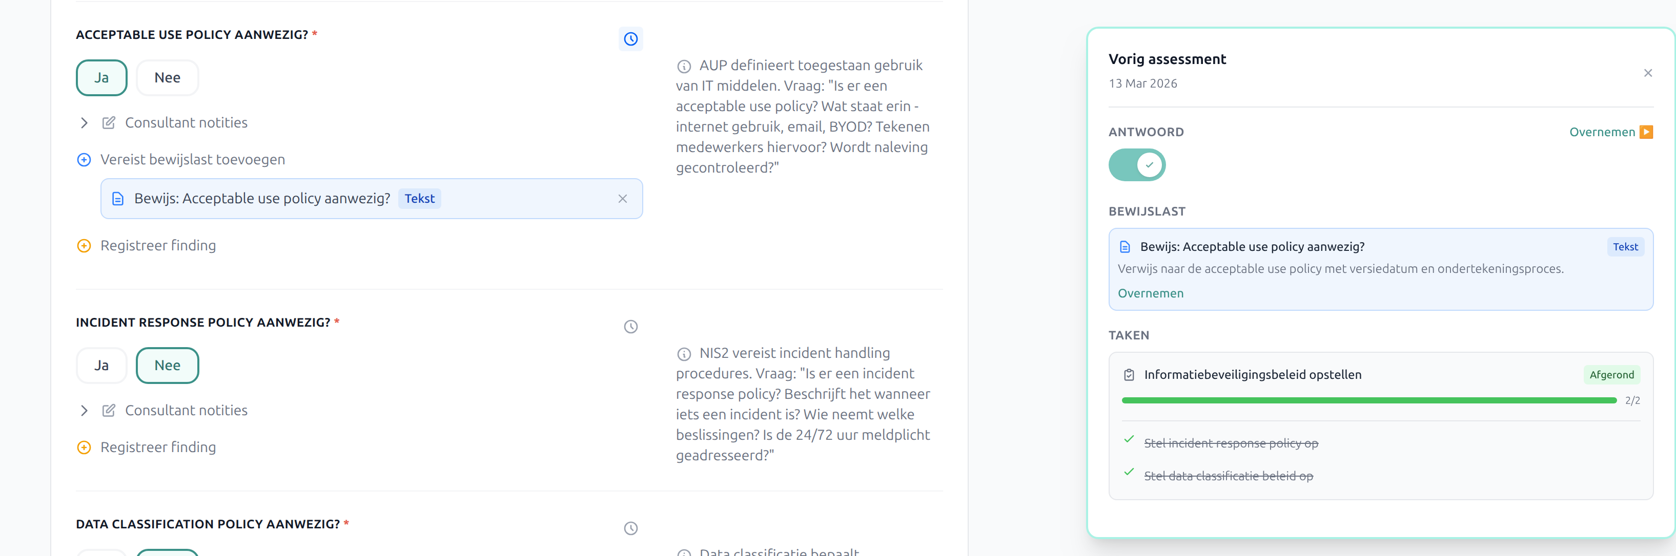Viewport: 1676px width, 556px height.
Task: Click the pencil icon beside Consultant notities
Action: pos(108,122)
